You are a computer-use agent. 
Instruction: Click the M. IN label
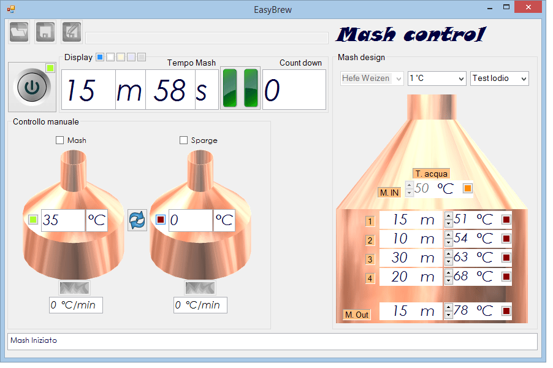(x=389, y=193)
